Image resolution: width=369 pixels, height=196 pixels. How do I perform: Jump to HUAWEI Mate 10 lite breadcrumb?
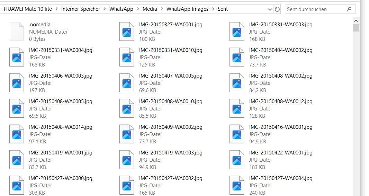click(x=28, y=9)
